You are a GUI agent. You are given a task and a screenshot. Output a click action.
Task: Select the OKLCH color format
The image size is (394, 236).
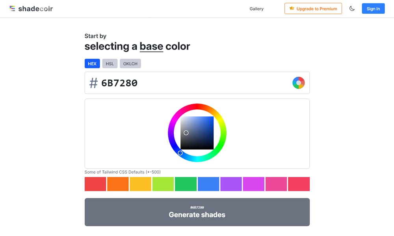point(130,64)
